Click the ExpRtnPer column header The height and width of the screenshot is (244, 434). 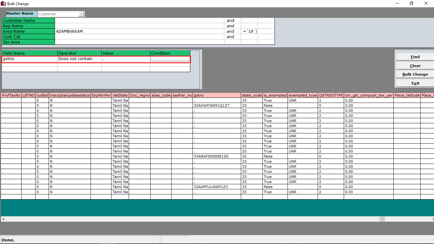point(101,95)
